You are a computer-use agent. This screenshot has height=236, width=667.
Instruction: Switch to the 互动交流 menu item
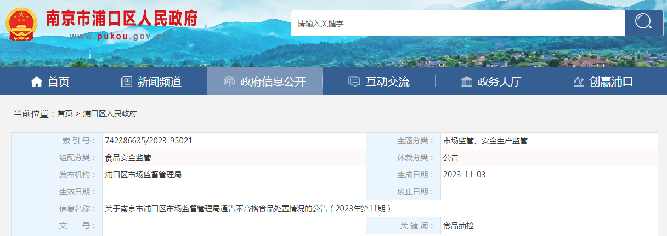[387, 82]
